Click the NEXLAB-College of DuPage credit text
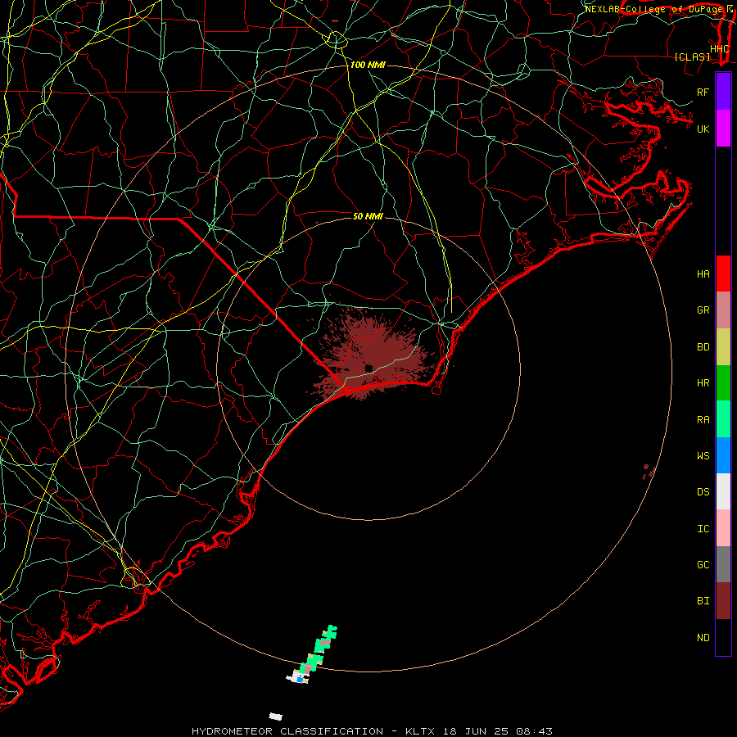The image size is (737, 737). pos(653,9)
